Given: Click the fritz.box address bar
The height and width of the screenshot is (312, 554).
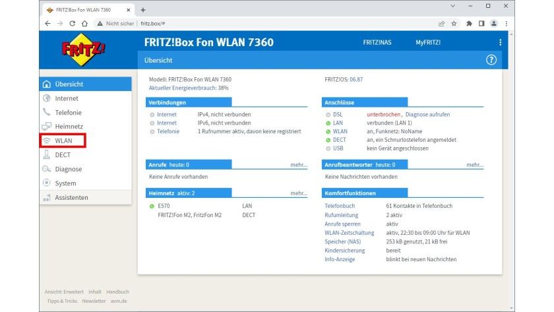Looking at the screenshot, I should 265,24.
